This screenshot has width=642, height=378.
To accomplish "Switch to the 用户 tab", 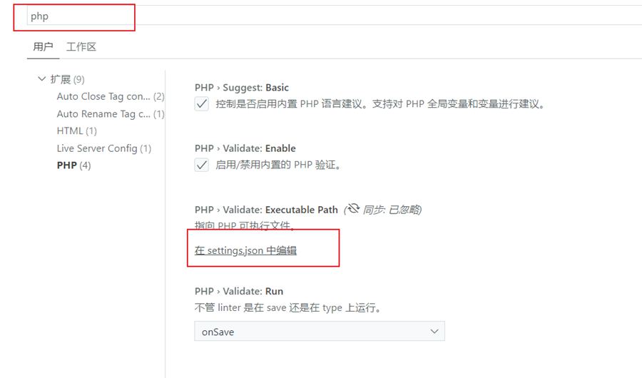I will [x=43, y=46].
